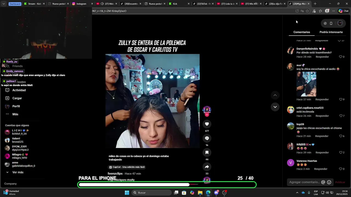This screenshot has width=351, height=197.
Task: Open the profile avatar at top right
Action: (x=340, y=23)
